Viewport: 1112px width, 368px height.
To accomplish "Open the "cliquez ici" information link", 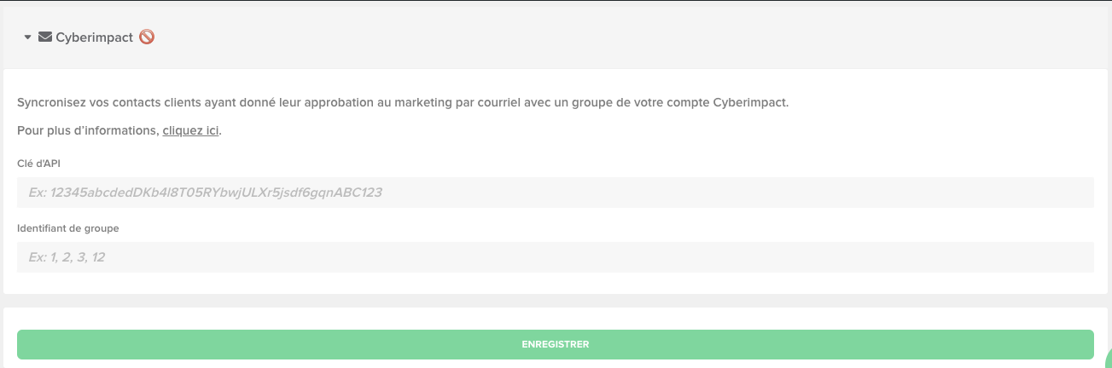I will coord(190,131).
